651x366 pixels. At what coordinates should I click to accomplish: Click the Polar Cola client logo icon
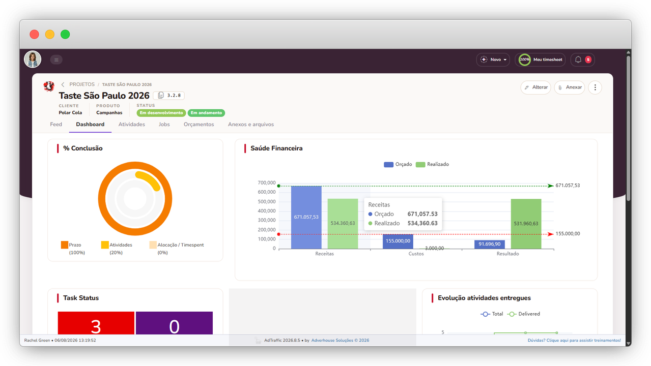[49, 86]
